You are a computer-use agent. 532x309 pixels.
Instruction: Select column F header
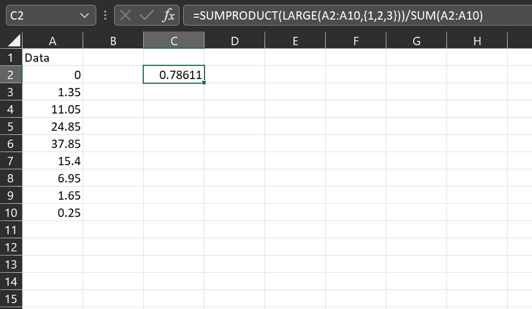point(355,40)
